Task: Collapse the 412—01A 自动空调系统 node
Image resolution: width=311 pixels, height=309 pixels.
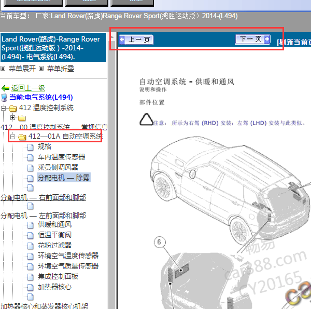Action: coord(12,137)
